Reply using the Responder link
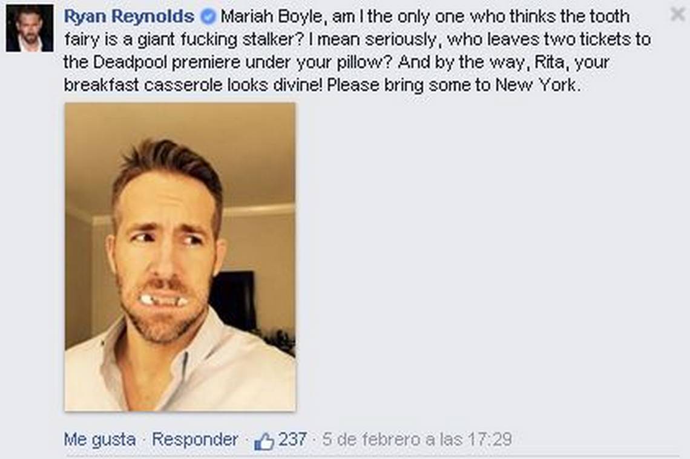This screenshot has height=459, width=690. point(195,439)
